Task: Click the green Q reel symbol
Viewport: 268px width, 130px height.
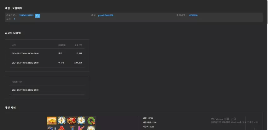Action: (x=91, y=121)
